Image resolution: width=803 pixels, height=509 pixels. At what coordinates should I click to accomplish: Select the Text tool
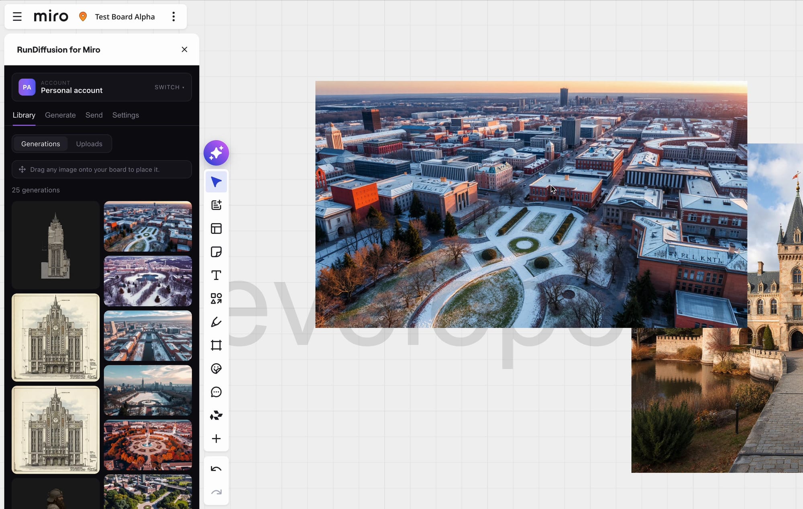pyautogui.click(x=216, y=275)
